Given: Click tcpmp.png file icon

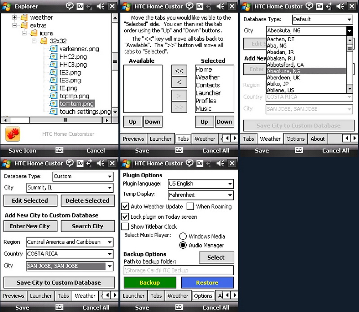Looking at the screenshot, I should 53,96.
